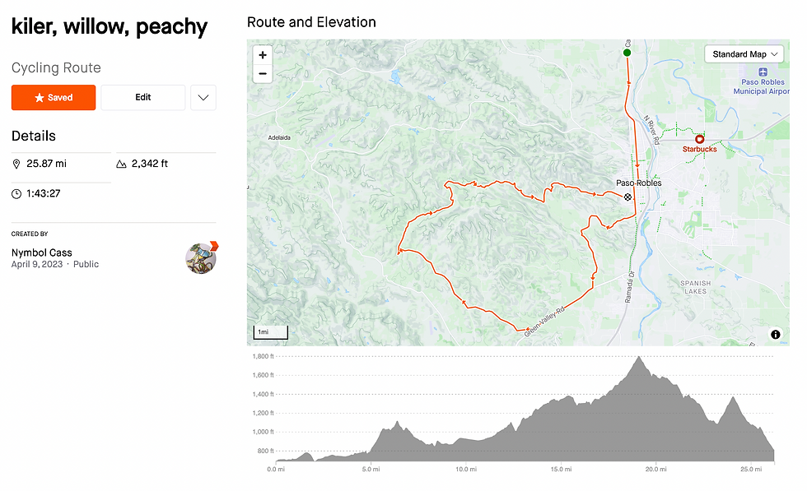Click the elevation profile peak
This screenshot has width=807, height=491.
(x=638, y=358)
